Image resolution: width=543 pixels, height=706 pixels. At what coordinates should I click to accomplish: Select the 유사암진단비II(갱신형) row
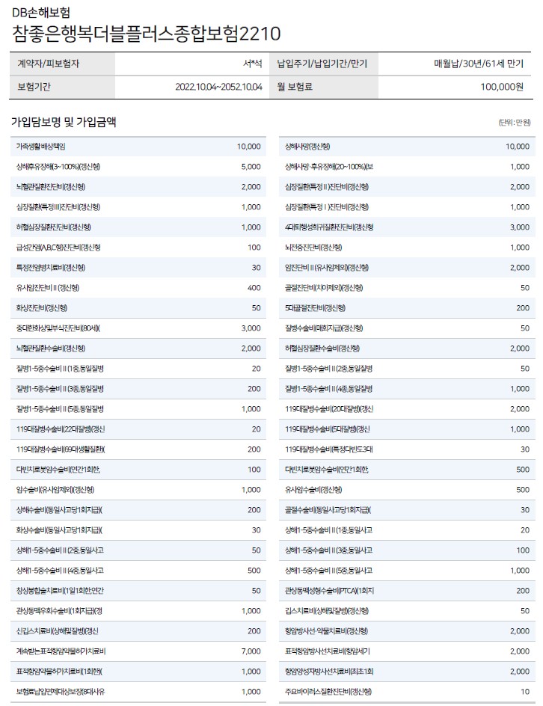pos(138,288)
